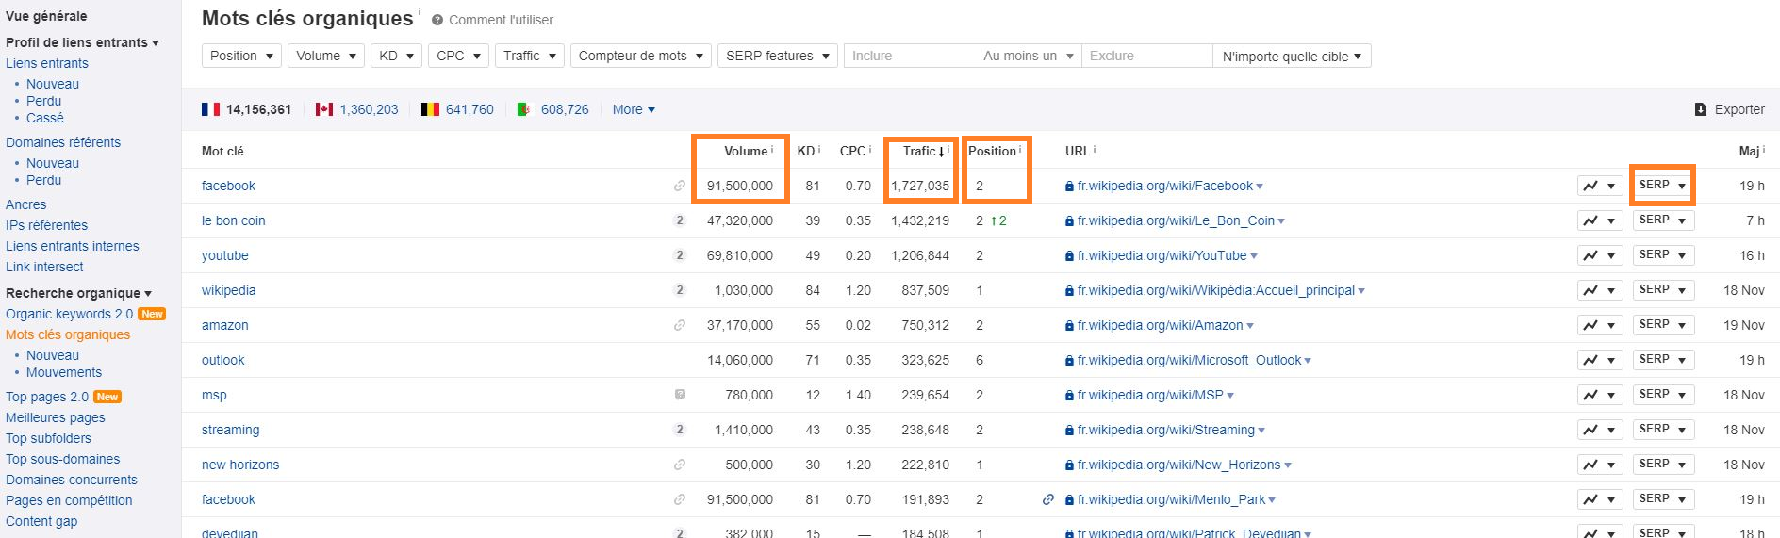Click the SERP features icon in the msp row

pyautogui.click(x=680, y=395)
